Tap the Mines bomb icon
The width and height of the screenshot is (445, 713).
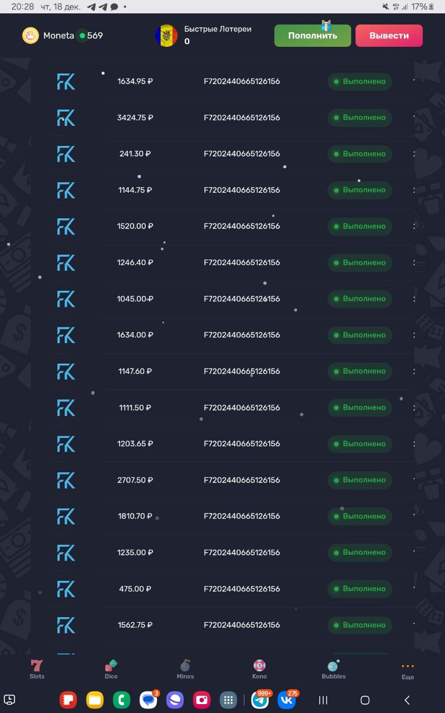click(x=185, y=667)
